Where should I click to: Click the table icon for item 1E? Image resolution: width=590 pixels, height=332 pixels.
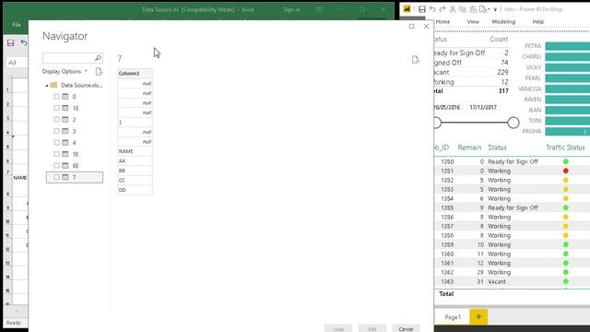(65, 108)
